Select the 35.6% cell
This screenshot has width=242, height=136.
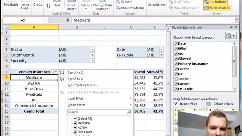tap(155, 77)
